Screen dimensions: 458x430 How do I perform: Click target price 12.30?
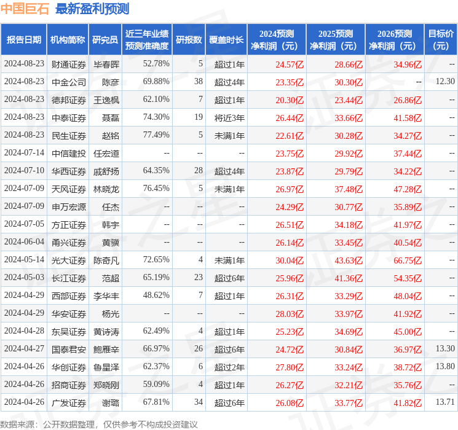point(445,82)
